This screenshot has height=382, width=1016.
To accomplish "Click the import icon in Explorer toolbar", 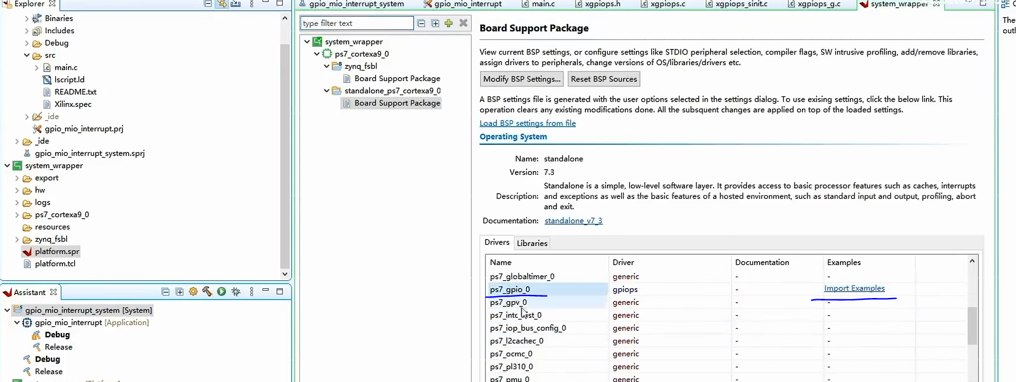I will coord(235,4).
